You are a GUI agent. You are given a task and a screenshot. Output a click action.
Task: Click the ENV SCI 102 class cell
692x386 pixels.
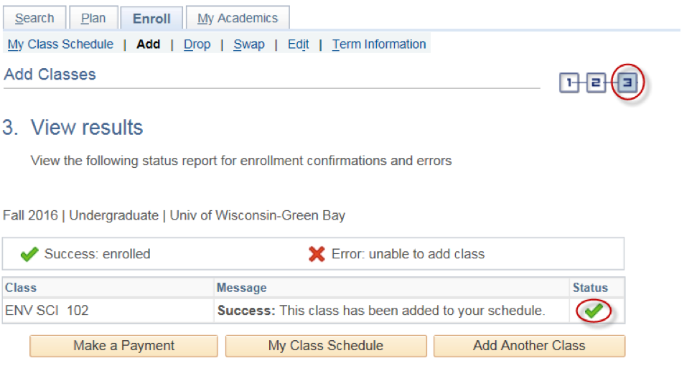point(108,311)
